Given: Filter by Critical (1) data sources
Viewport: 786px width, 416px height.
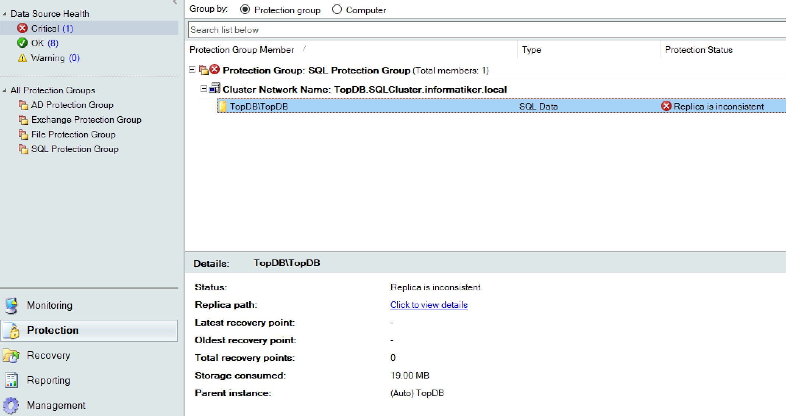Looking at the screenshot, I should [89, 28].
